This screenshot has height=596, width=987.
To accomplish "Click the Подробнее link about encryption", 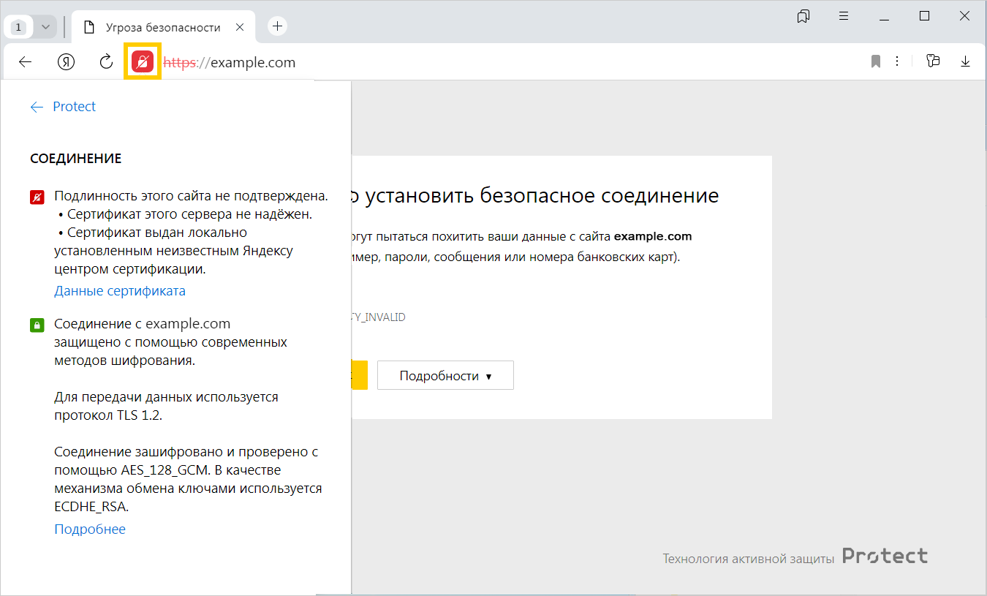I will point(90,529).
